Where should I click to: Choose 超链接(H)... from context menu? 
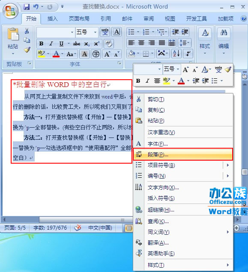pyautogui.click(x=183, y=210)
